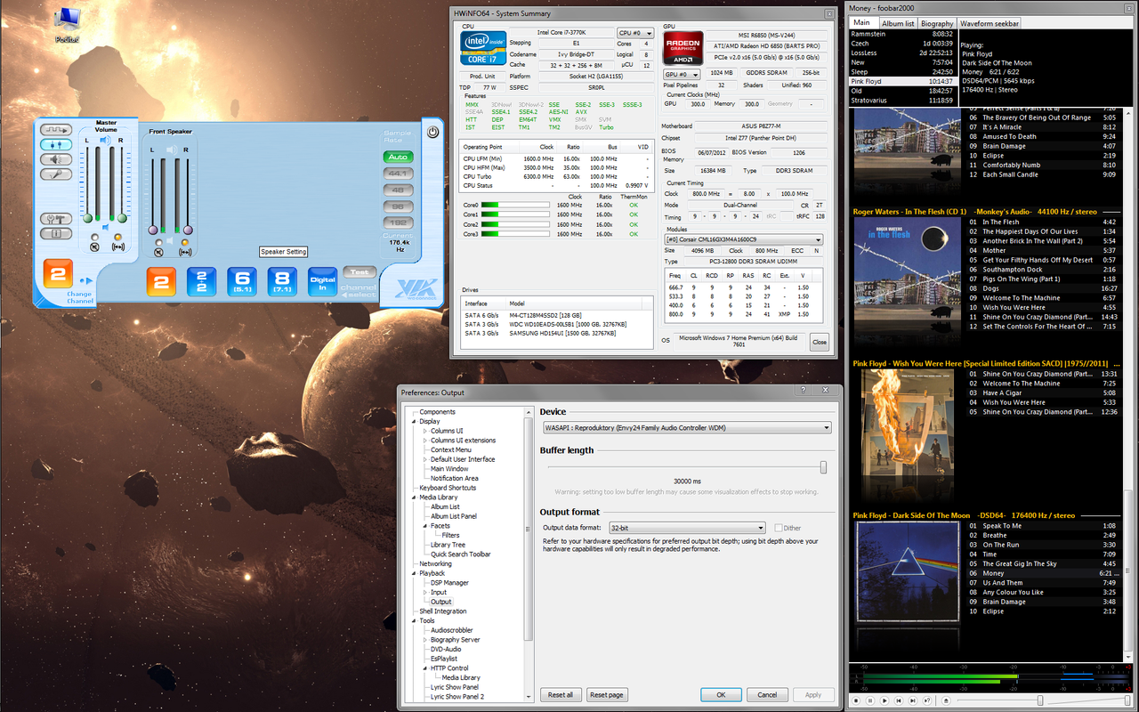
Task: Click the preferences tree scrollbar down arrow
Action: [529, 697]
